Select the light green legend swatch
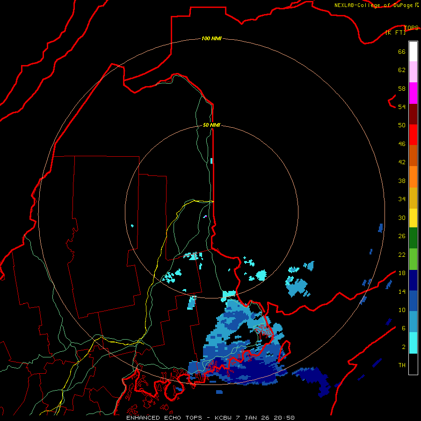Viewport: 421px width, 421px height. click(413, 259)
